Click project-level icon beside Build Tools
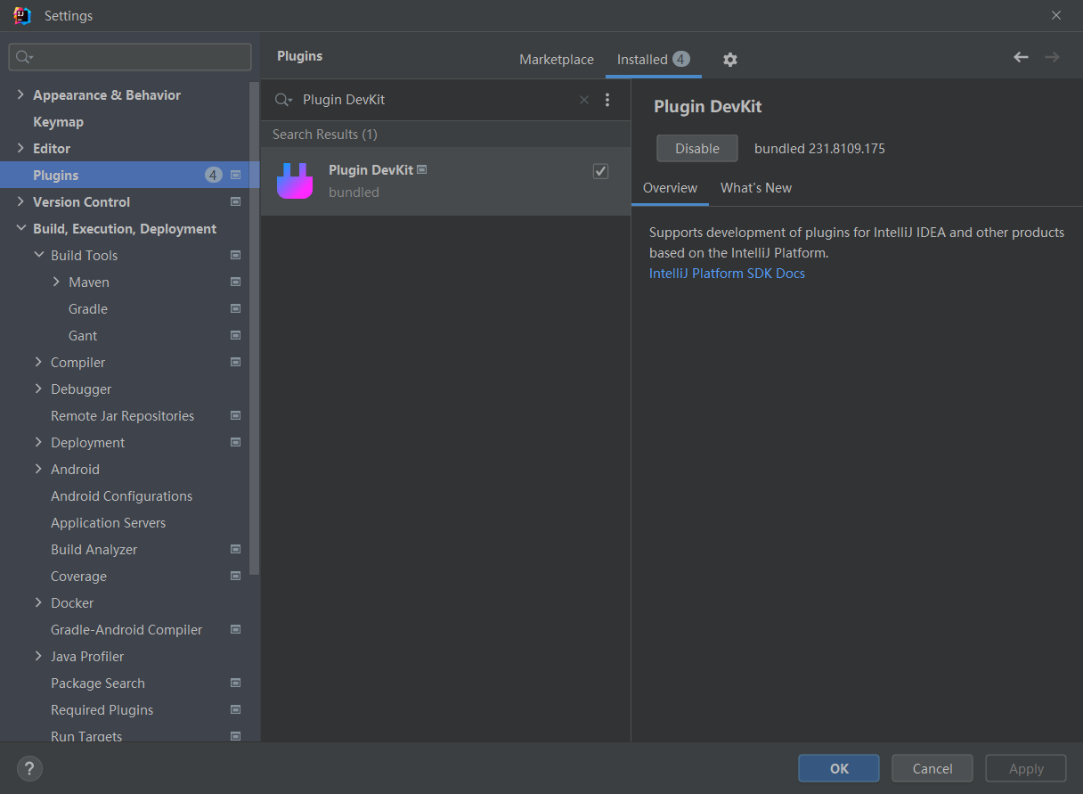 tap(236, 256)
